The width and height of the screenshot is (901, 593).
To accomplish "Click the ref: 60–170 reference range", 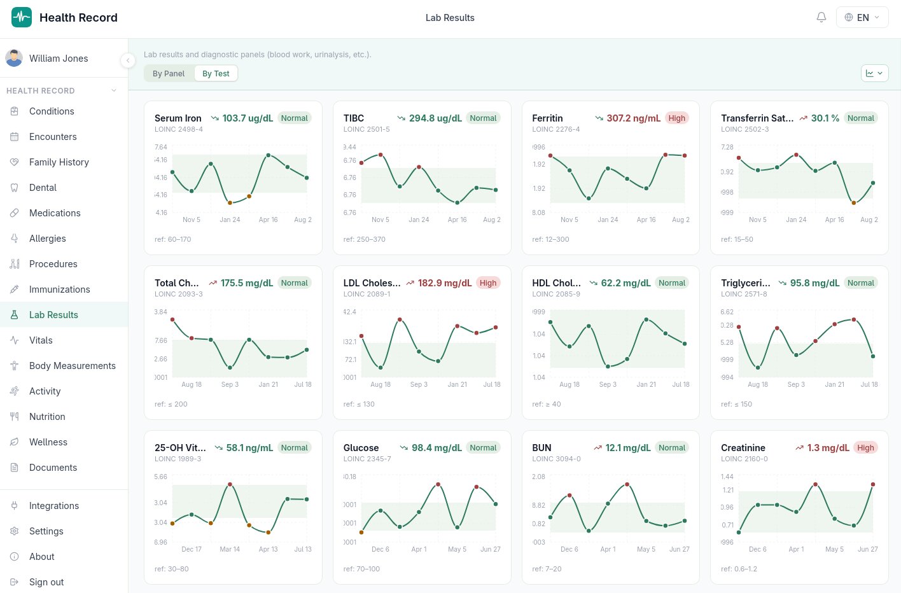I will point(172,239).
